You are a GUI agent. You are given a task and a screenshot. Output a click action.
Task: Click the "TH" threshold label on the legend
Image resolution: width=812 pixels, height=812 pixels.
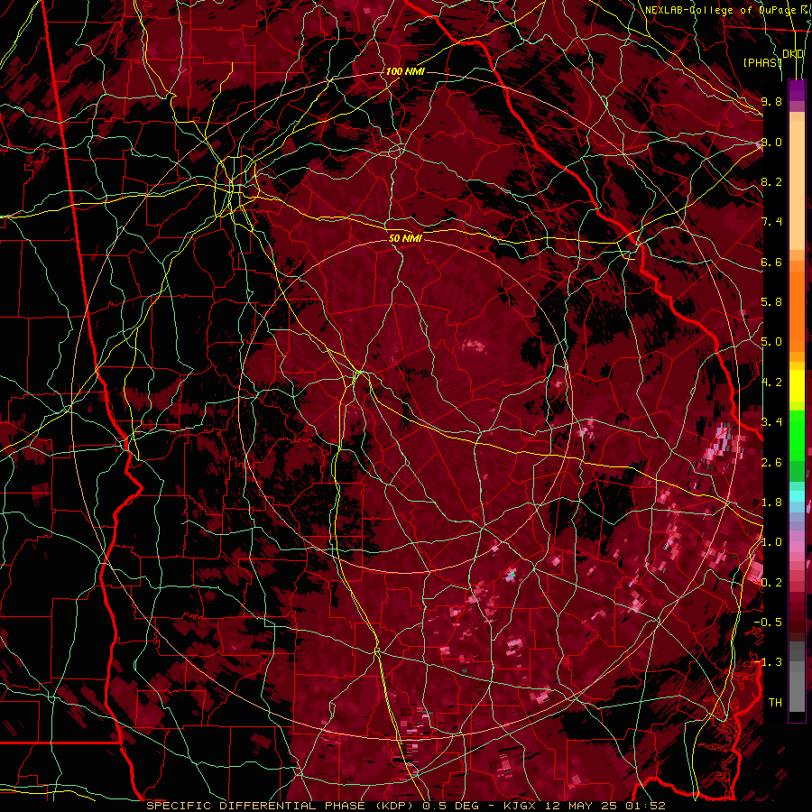coord(775,703)
